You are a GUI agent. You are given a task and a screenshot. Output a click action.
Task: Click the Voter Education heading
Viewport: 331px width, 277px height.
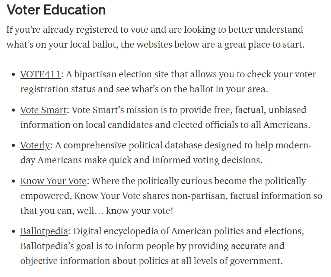point(56,10)
